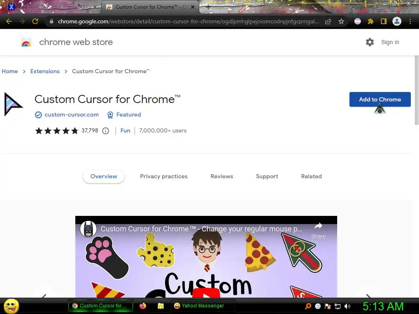
Task: Open Firefox from the taskbar
Action: (x=143, y=306)
